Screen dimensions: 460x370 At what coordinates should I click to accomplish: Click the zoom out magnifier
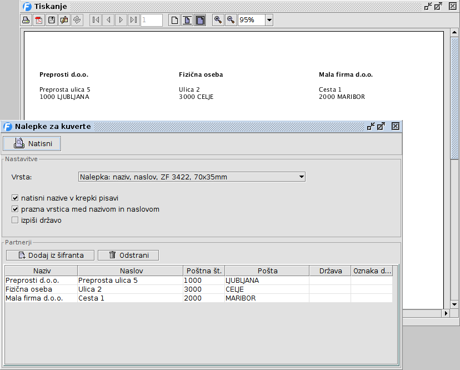point(231,20)
